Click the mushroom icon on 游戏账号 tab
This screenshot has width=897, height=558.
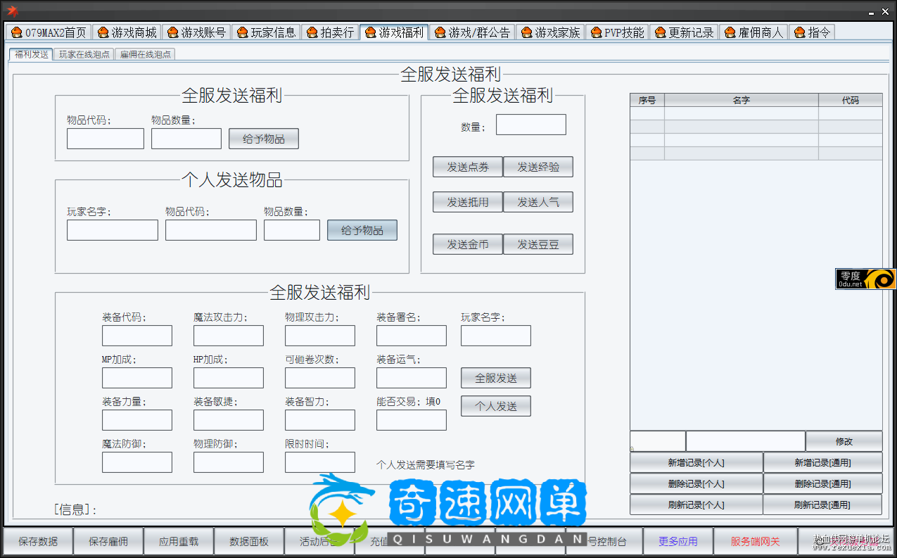172,32
